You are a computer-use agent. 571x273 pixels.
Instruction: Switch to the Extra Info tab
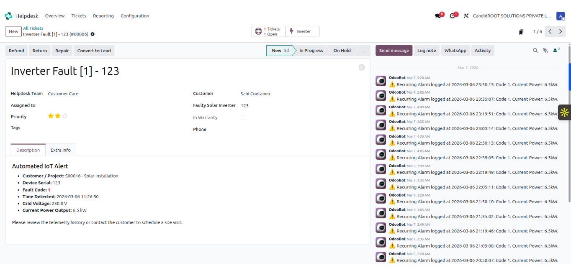click(x=61, y=150)
